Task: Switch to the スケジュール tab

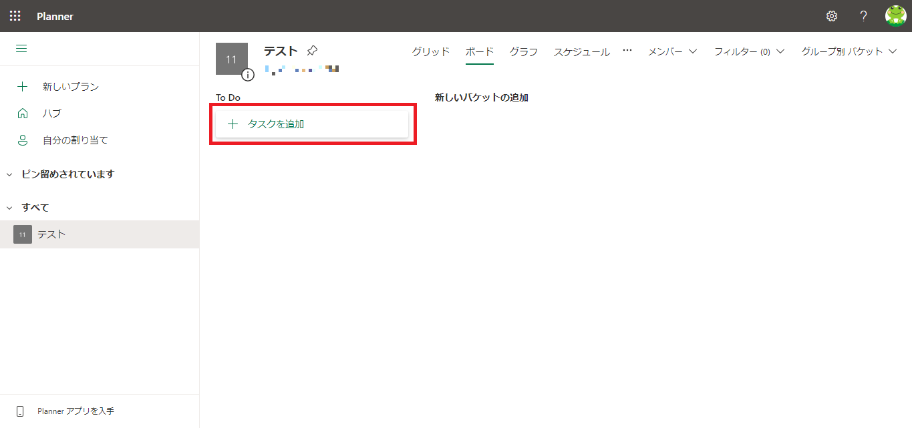Action: [x=581, y=51]
